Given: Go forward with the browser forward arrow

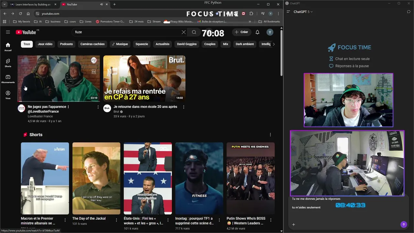Looking at the screenshot, I should coord(13,14).
